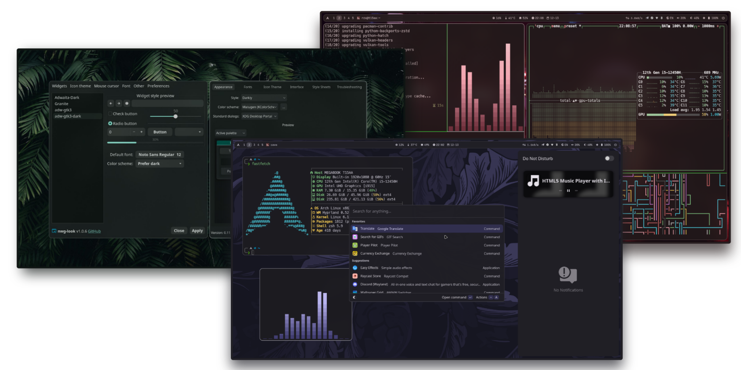Click the slider handle set to 50
The image size is (741, 370).
click(175, 116)
